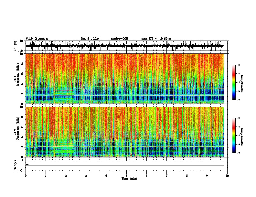The image size is (256, 197).
Task: Click the ch.1 color scale log(PSD) units label
Action: pyautogui.click(x=242, y=84)
